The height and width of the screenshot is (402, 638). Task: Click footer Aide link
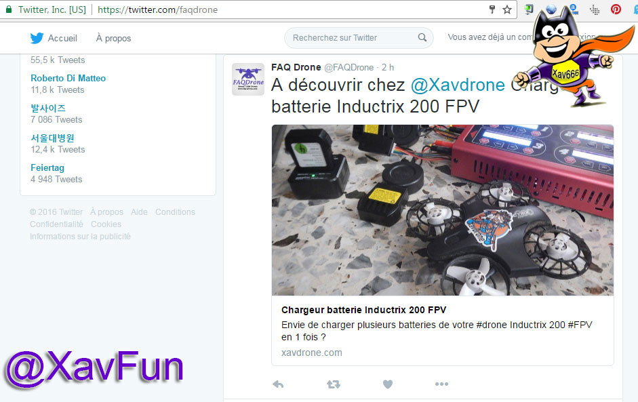click(139, 212)
